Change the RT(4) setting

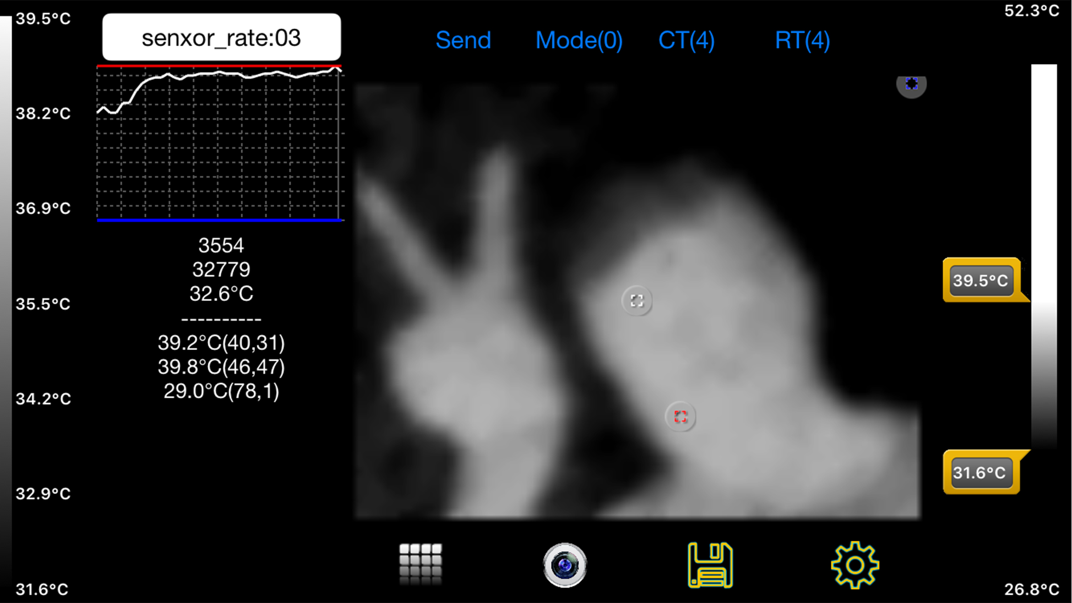(x=802, y=40)
